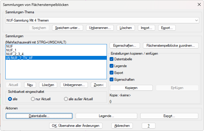The image size is (204, 131).
Task: Uncheck the Export checkbox
Action: pos(112,73)
